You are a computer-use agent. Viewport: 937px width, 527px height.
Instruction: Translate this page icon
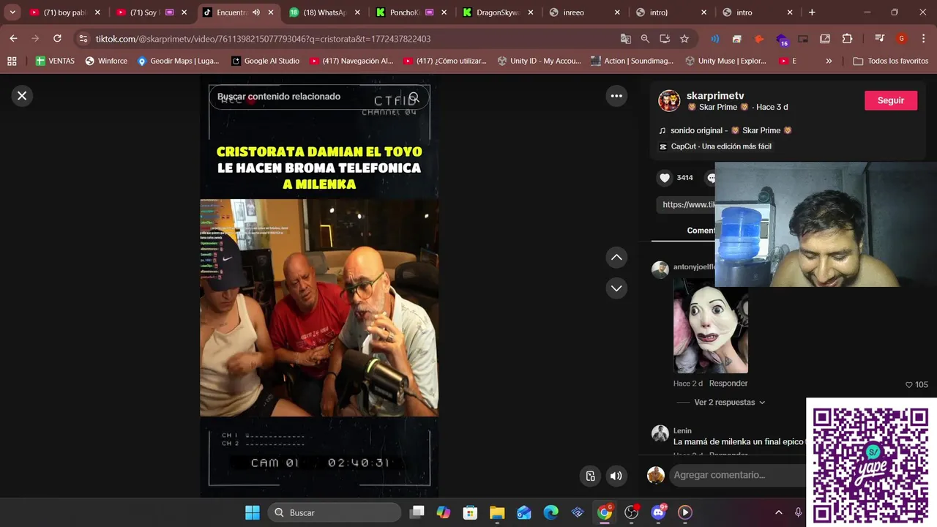[625, 39]
